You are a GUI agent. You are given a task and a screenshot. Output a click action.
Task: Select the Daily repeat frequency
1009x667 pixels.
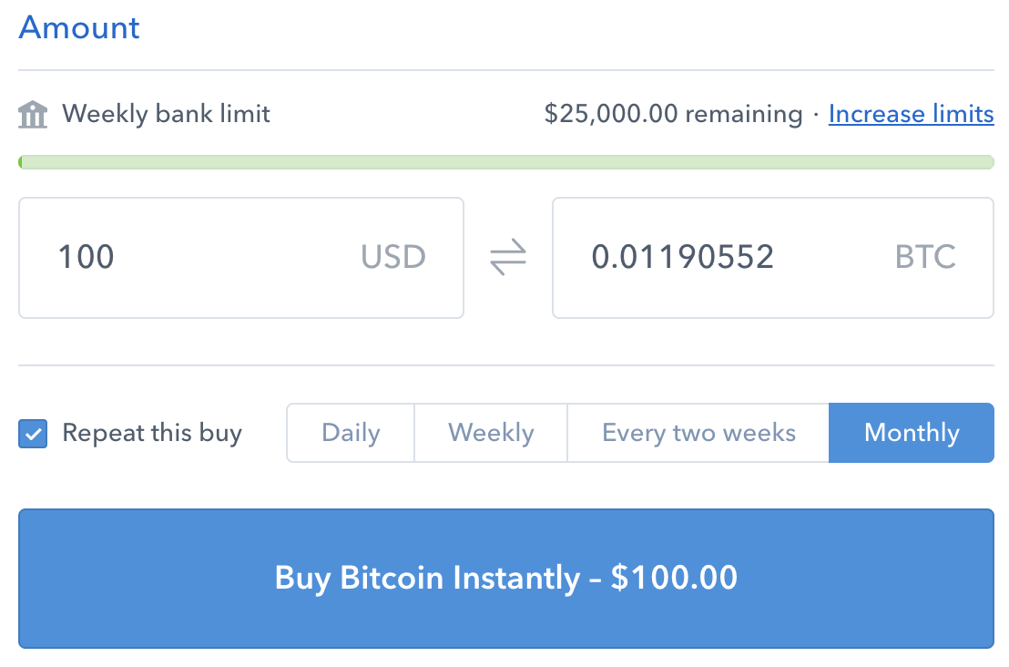point(351,433)
